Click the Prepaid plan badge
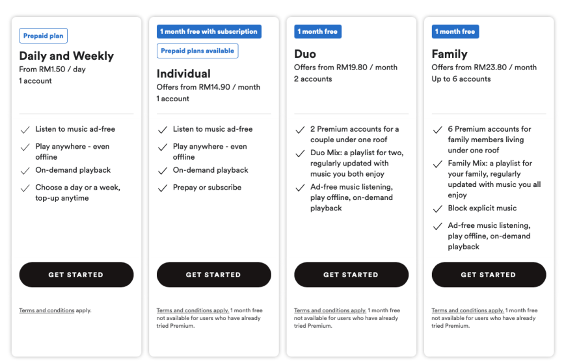 44,36
